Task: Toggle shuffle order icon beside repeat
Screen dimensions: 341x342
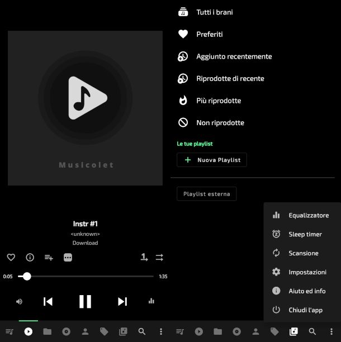Action: tap(159, 258)
